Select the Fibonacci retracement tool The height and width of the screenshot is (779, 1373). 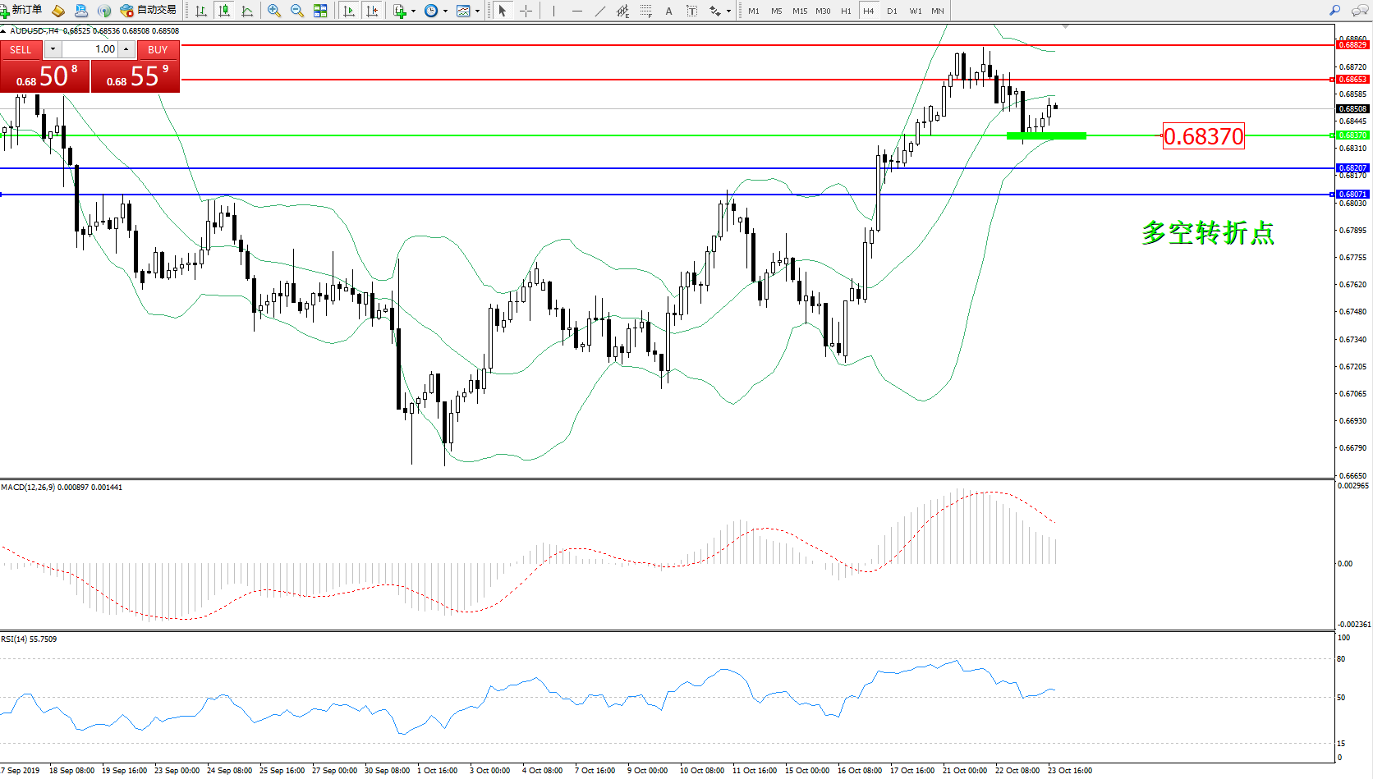[646, 11]
